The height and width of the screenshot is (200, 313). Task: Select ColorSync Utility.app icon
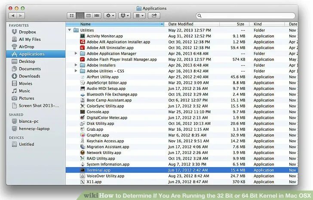pos(83,106)
